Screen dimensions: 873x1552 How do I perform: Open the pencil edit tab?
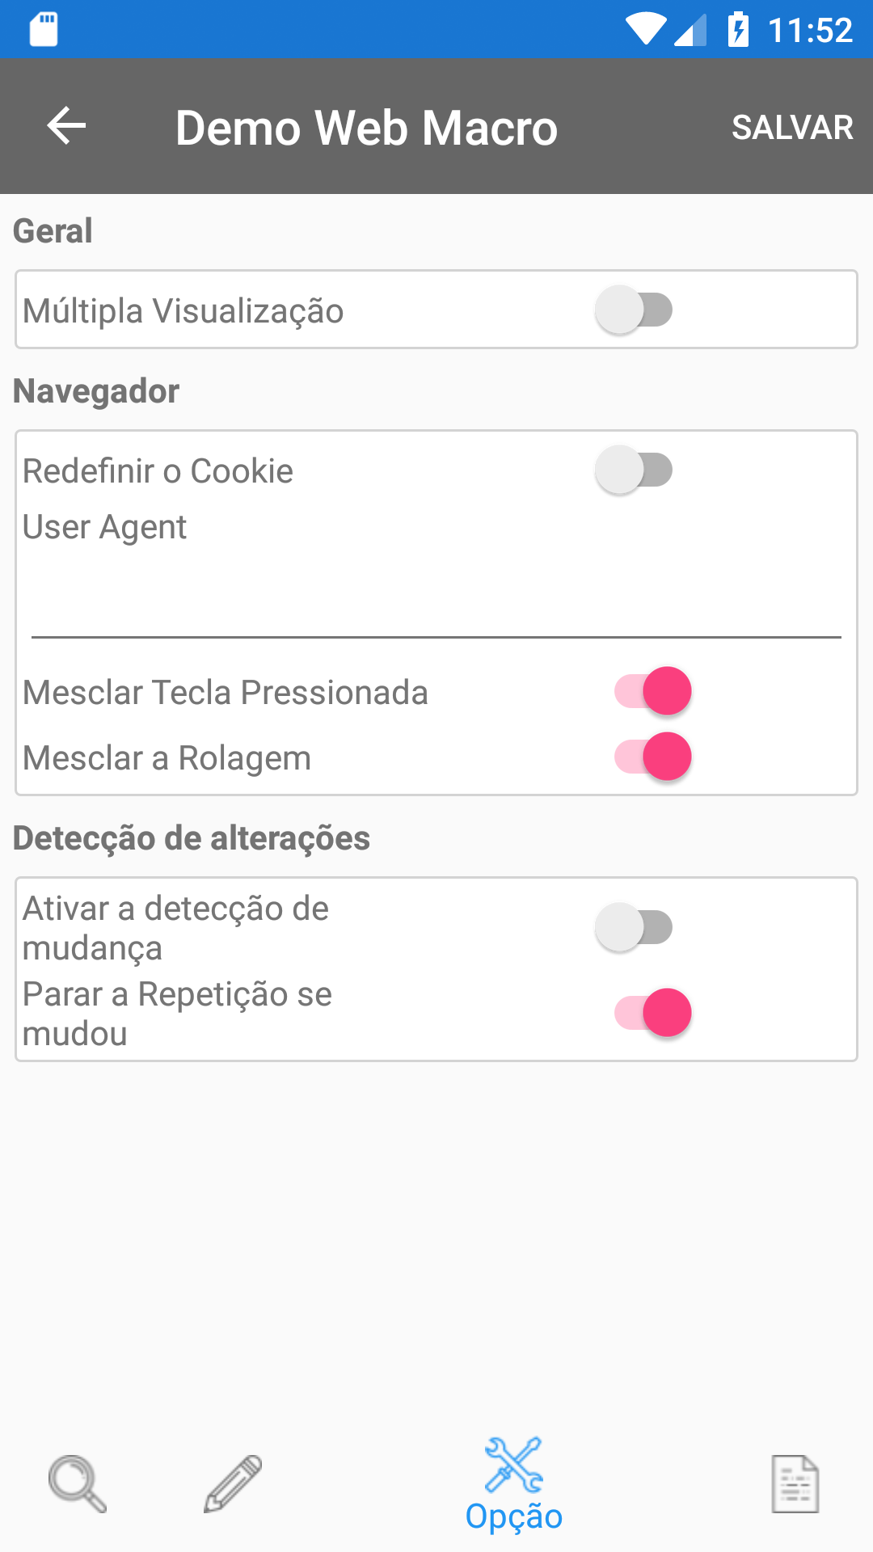point(233,1484)
